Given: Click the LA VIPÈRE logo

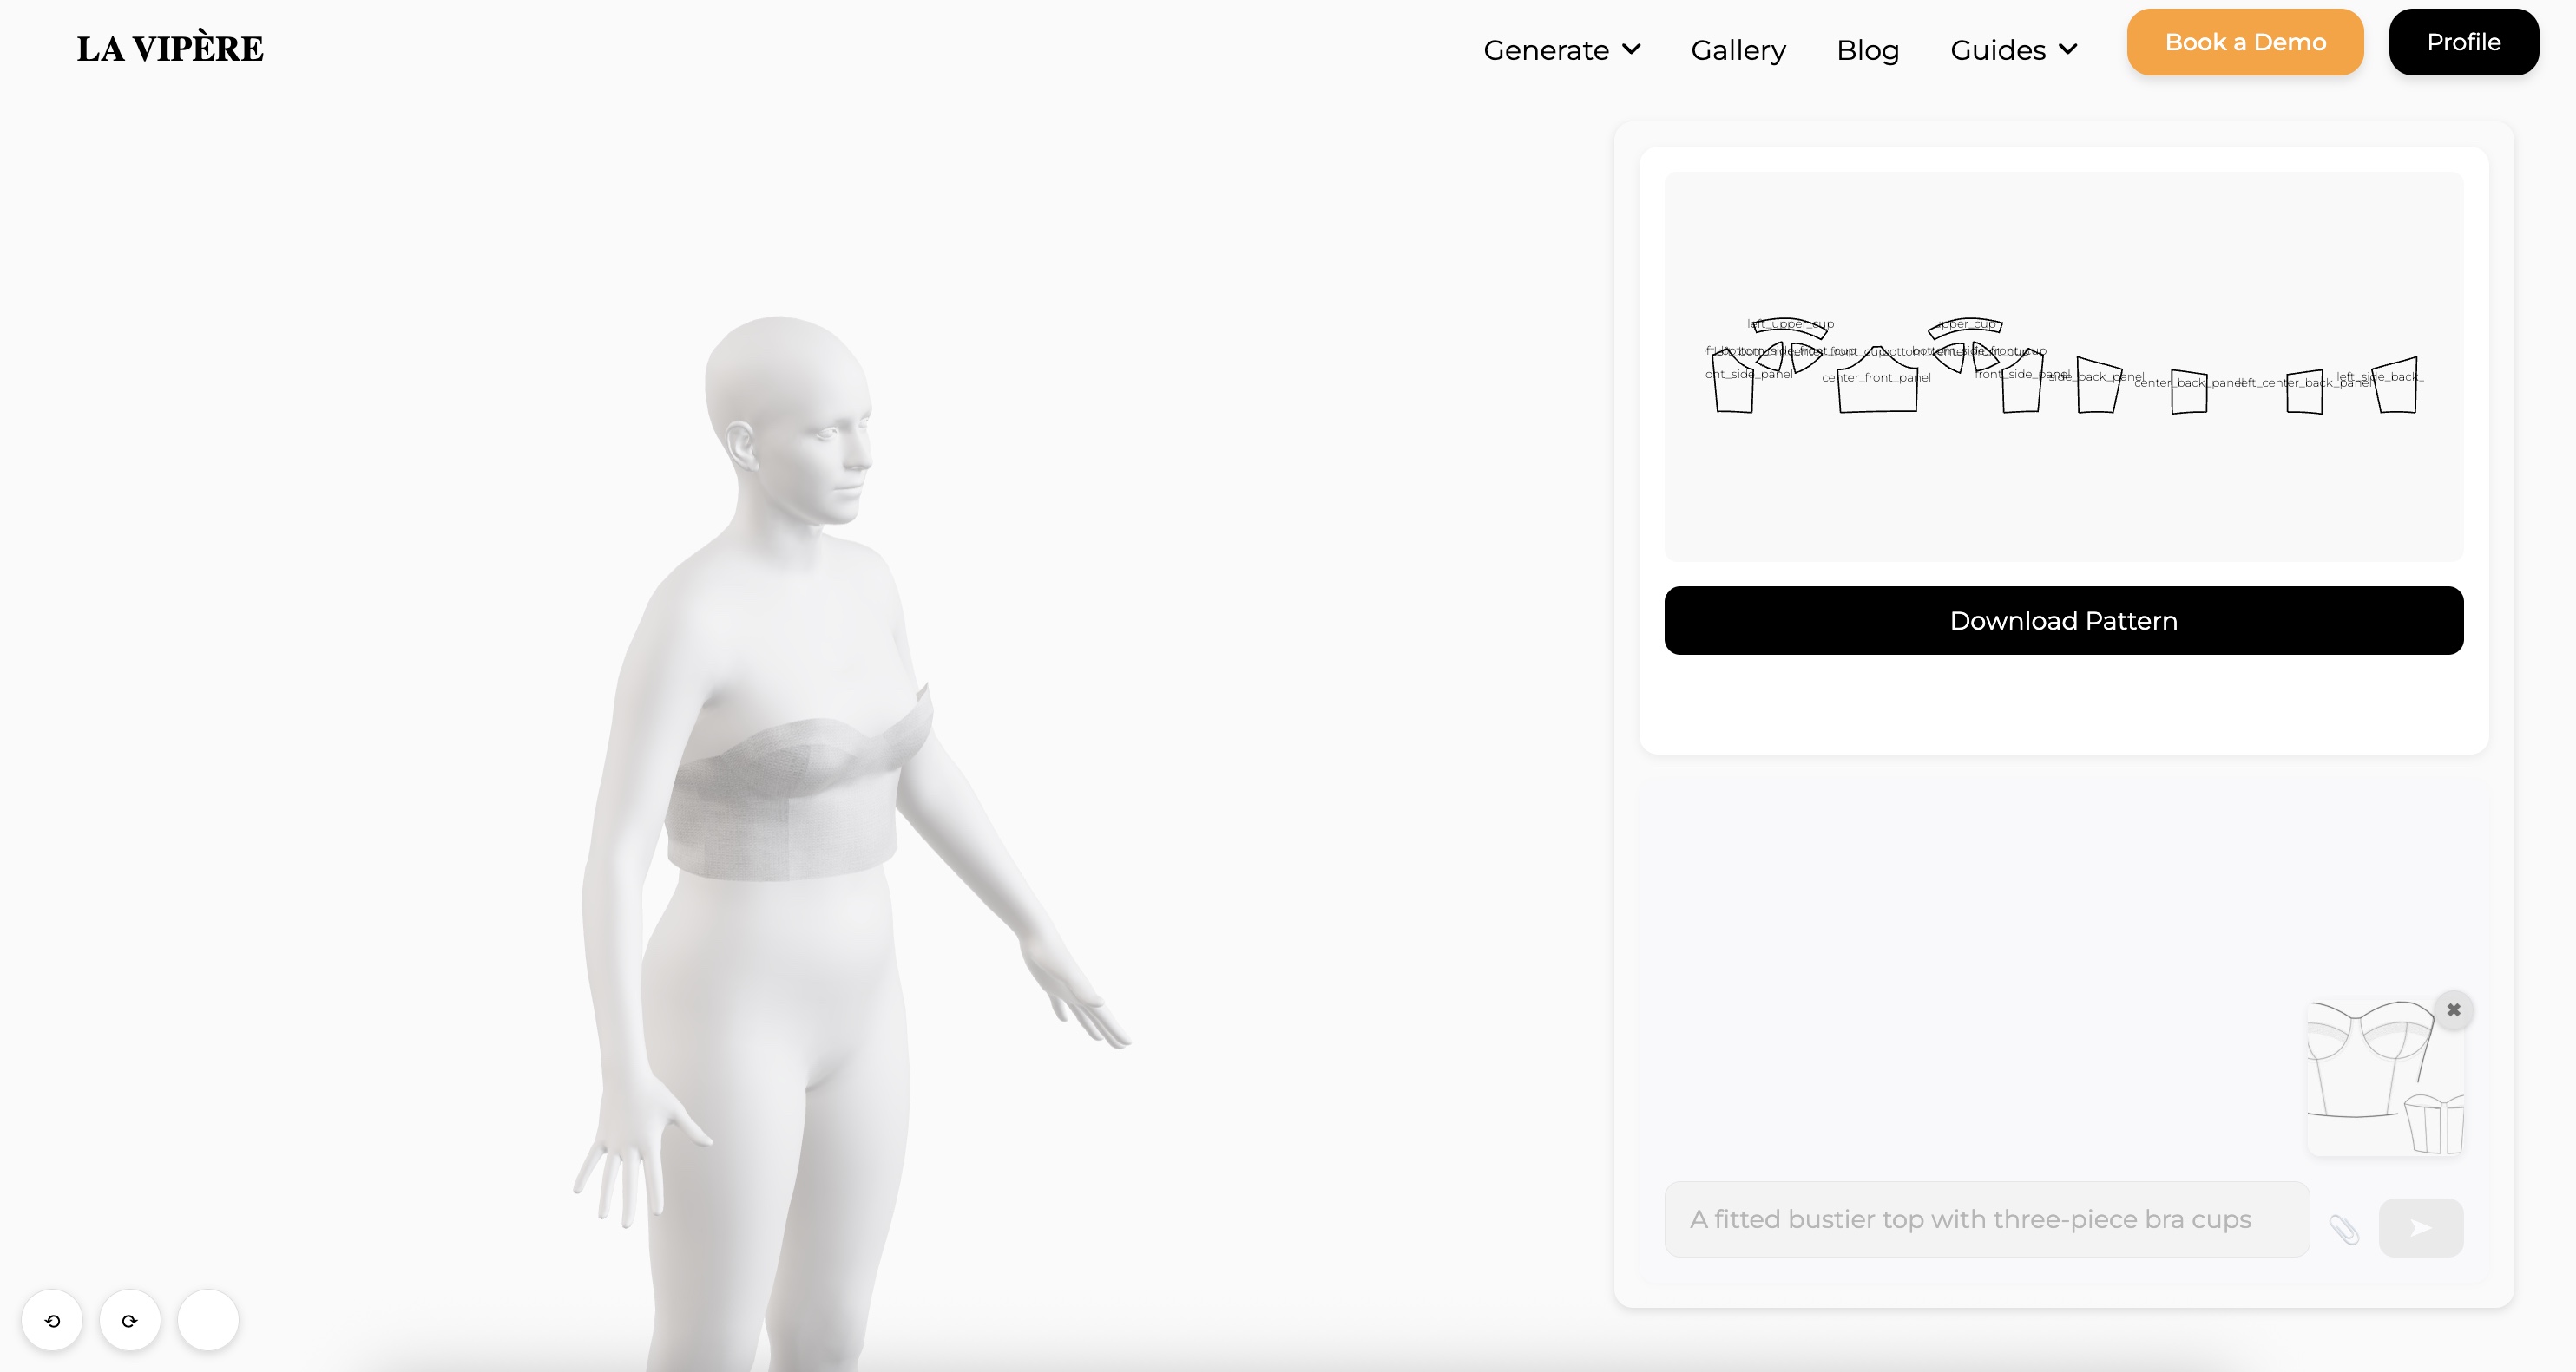Looking at the screenshot, I should pyautogui.click(x=169, y=46).
